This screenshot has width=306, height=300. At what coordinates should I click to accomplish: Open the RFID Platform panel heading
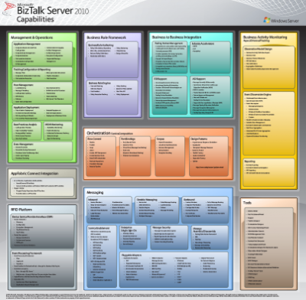(21, 210)
